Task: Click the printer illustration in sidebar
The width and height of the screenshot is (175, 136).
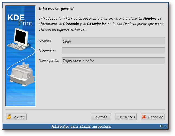Action: 21,73
